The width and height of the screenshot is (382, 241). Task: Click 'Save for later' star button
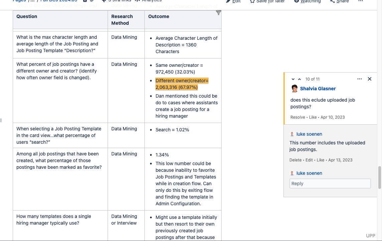pyautogui.click(x=267, y=1)
